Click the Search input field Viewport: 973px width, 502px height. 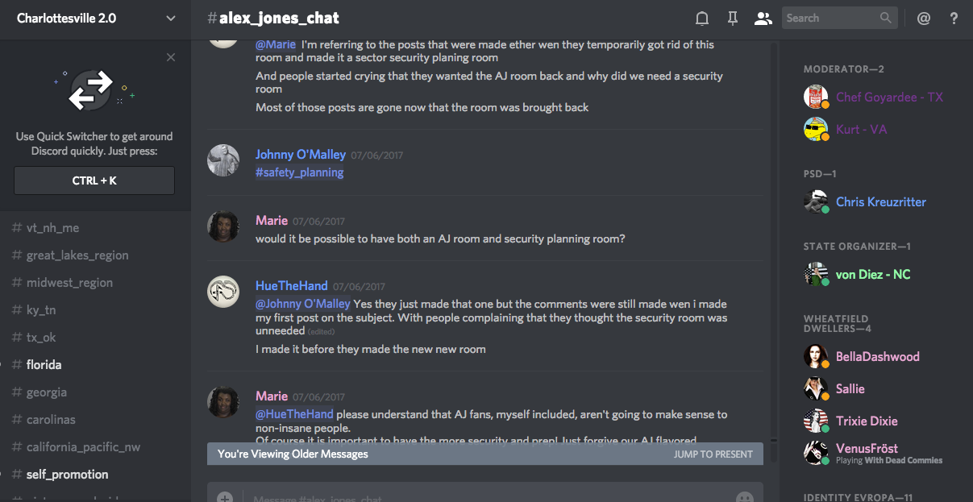pos(838,18)
